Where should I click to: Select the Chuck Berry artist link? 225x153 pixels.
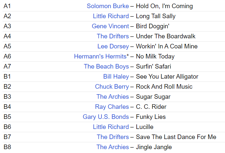112,86
